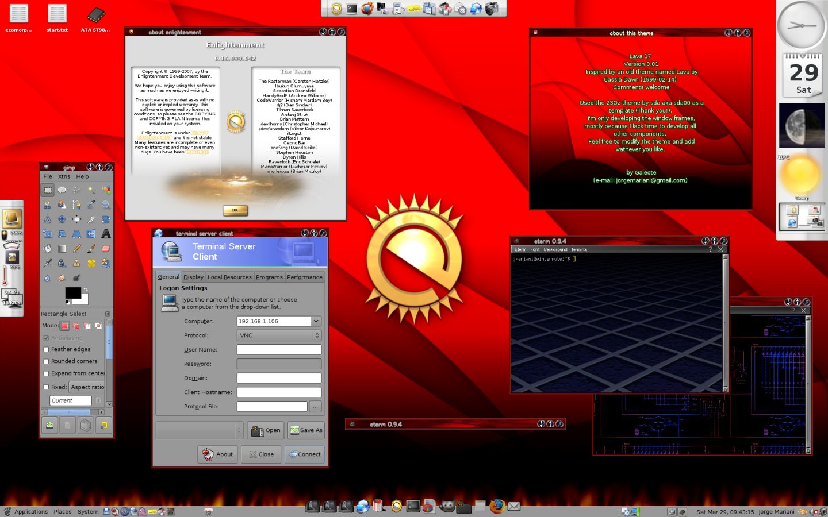Select the Text tool in GIMP
The width and height of the screenshot is (828, 517).
[106, 234]
